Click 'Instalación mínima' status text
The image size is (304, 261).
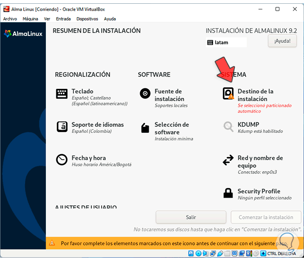pos(174,139)
